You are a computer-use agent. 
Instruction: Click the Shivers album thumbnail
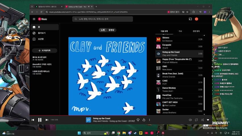[x=158, y=39]
